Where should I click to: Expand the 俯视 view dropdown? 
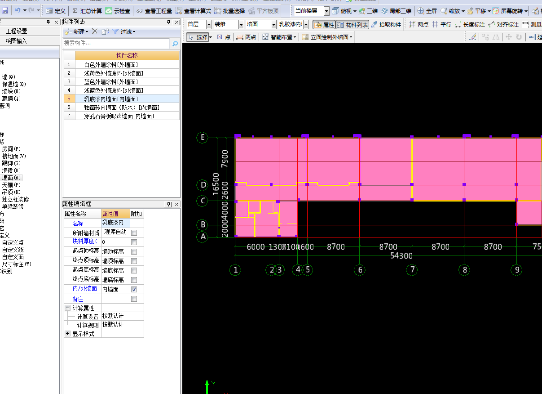[355, 11]
